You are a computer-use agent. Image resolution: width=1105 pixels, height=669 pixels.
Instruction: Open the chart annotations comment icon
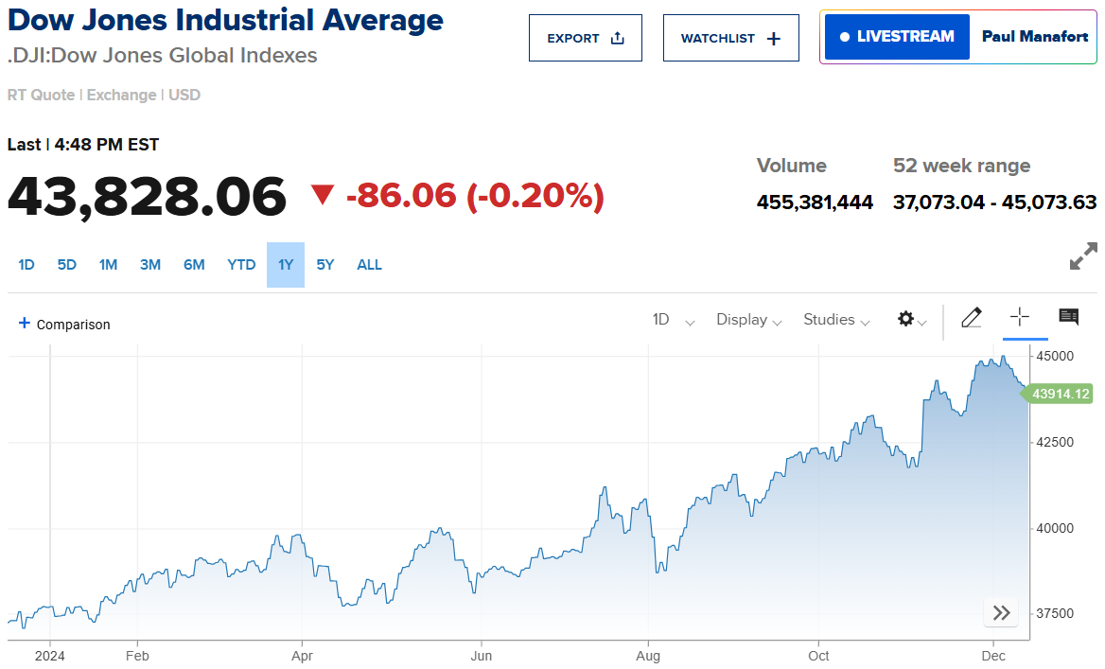coord(1069,317)
